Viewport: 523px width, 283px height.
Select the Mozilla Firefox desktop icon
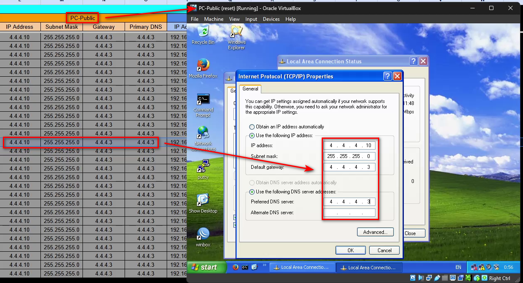[x=203, y=68]
